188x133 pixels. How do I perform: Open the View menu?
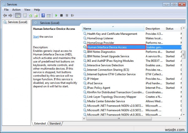pos(27,10)
